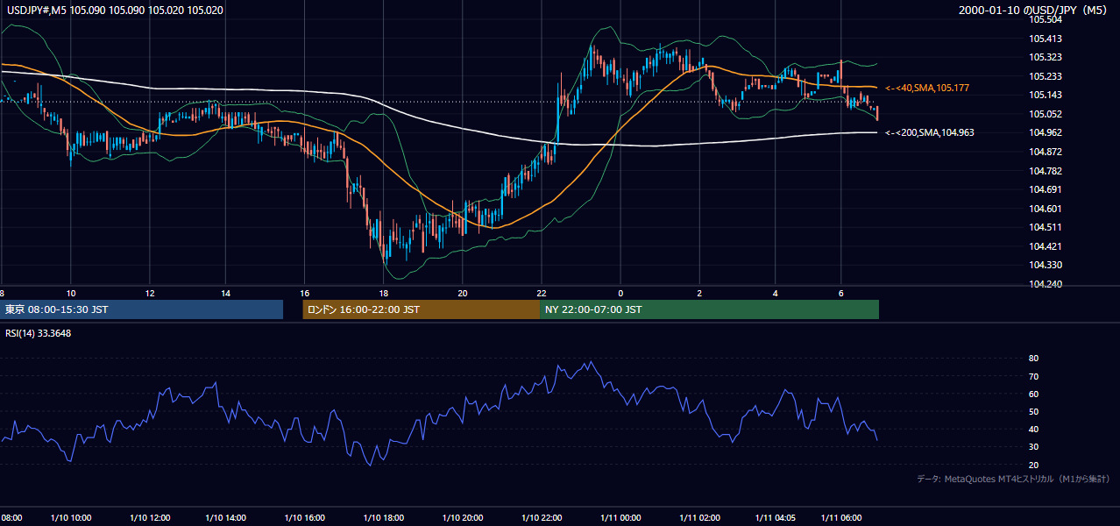Click hour tick 14 under the price chart
Screen dimensions: 1120x526
(225, 293)
